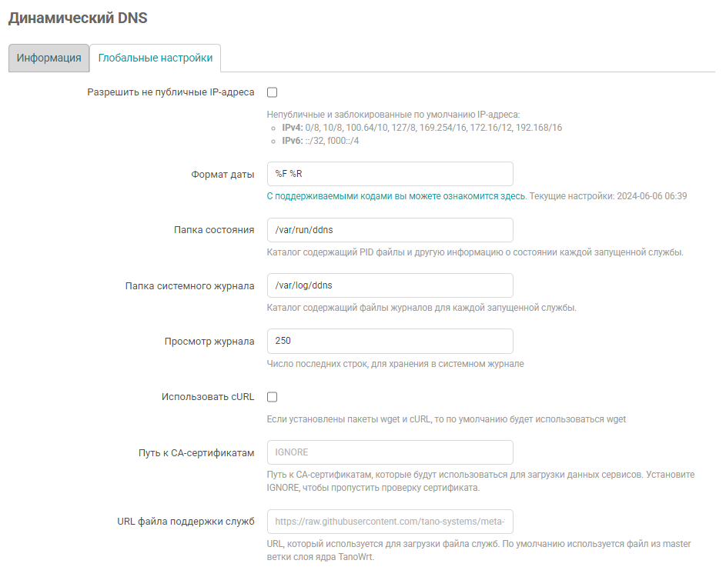Select the Просмотр журнала field showing 250
This screenshot has height=577, width=726.
click(390, 341)
